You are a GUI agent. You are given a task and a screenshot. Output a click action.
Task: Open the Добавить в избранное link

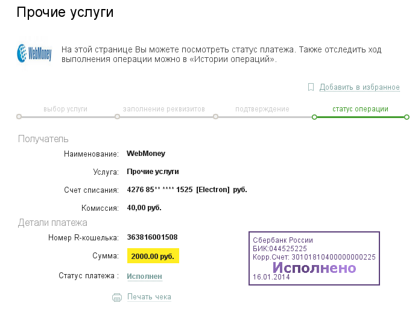click(360, 87)
